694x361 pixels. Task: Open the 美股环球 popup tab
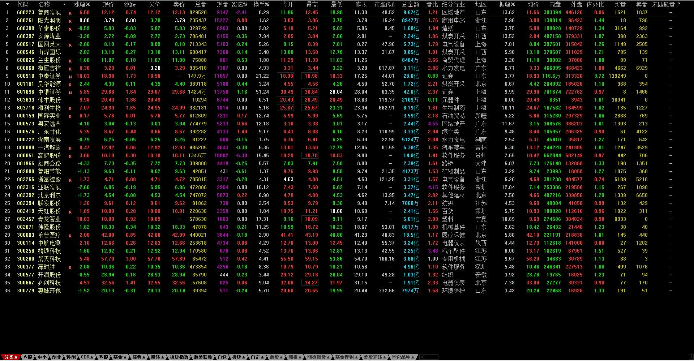[374, 357]
